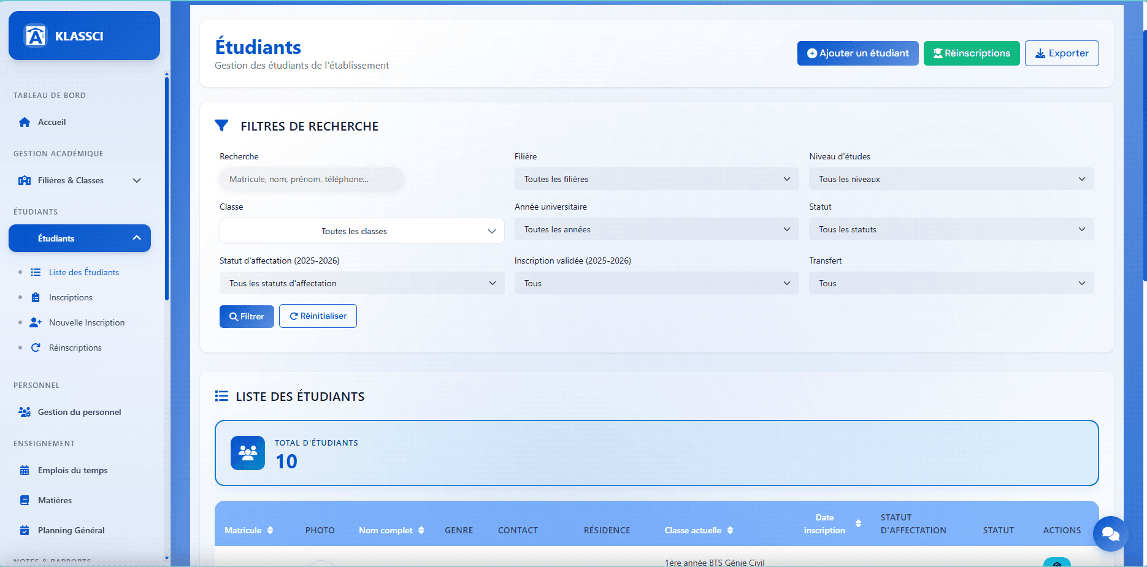Viewport: 1147px width, 567px height.
Task: Open Planning Général from the sidebar
Action: point(71,530)
